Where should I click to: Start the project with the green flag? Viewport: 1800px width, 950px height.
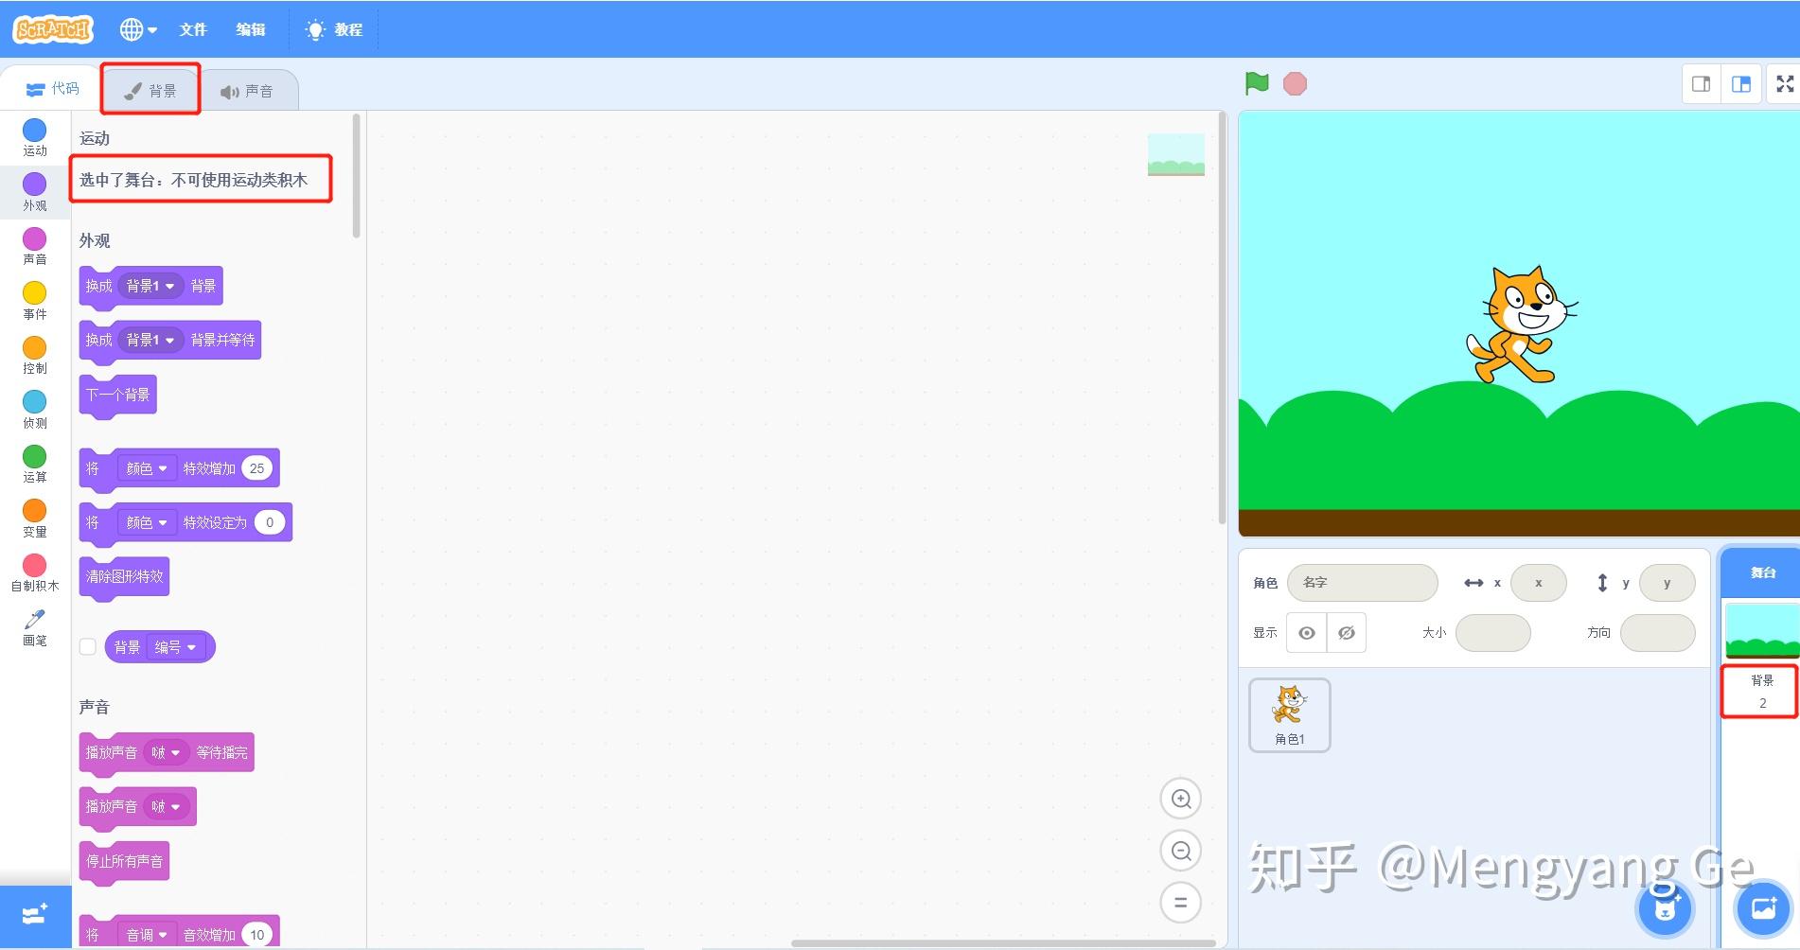1257,83
